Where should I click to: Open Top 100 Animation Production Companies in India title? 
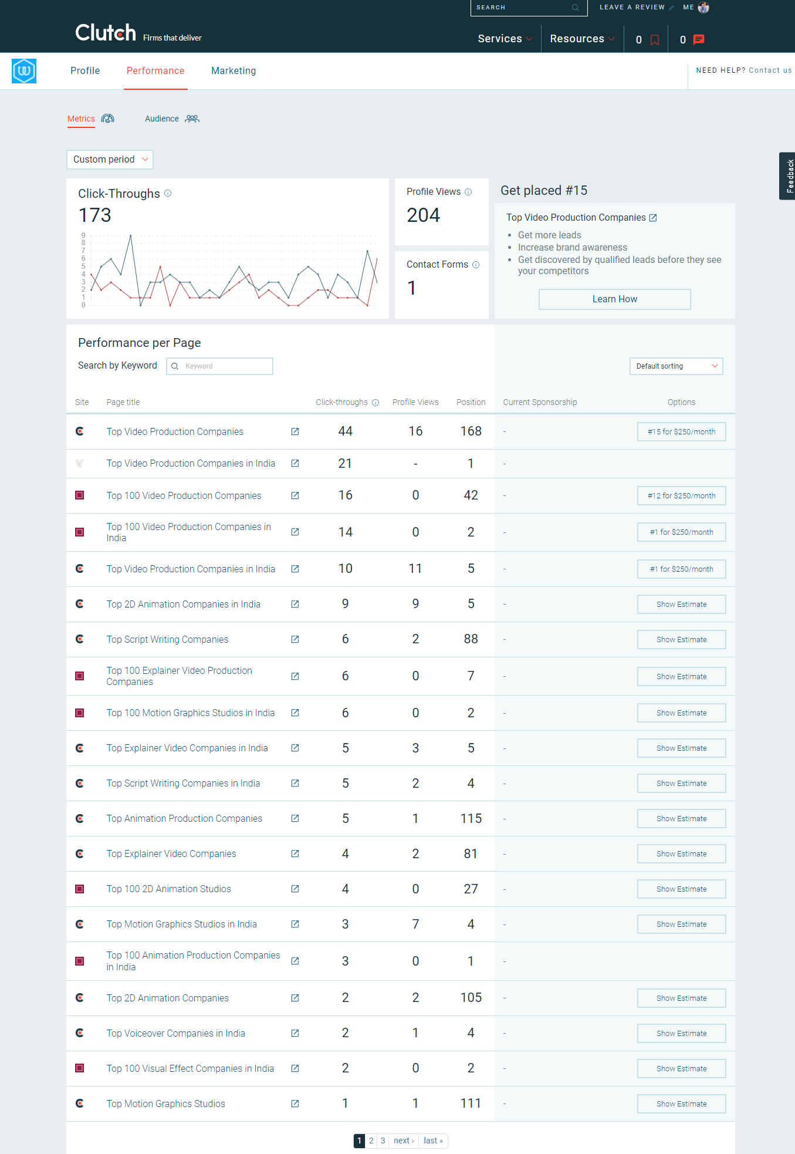[x=193, y=961]
